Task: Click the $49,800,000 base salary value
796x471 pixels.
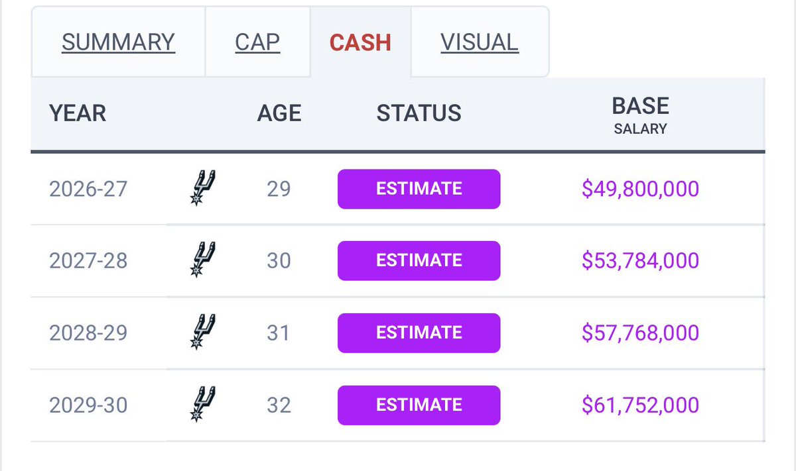Action: click(640, 189)
